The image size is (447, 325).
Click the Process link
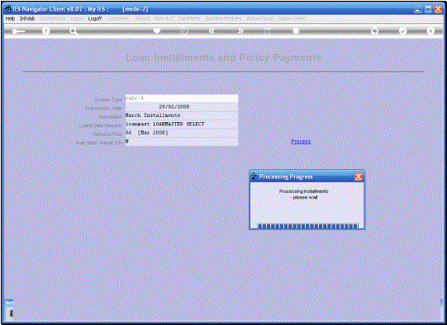pyautogui.click(x=301, y=141)
